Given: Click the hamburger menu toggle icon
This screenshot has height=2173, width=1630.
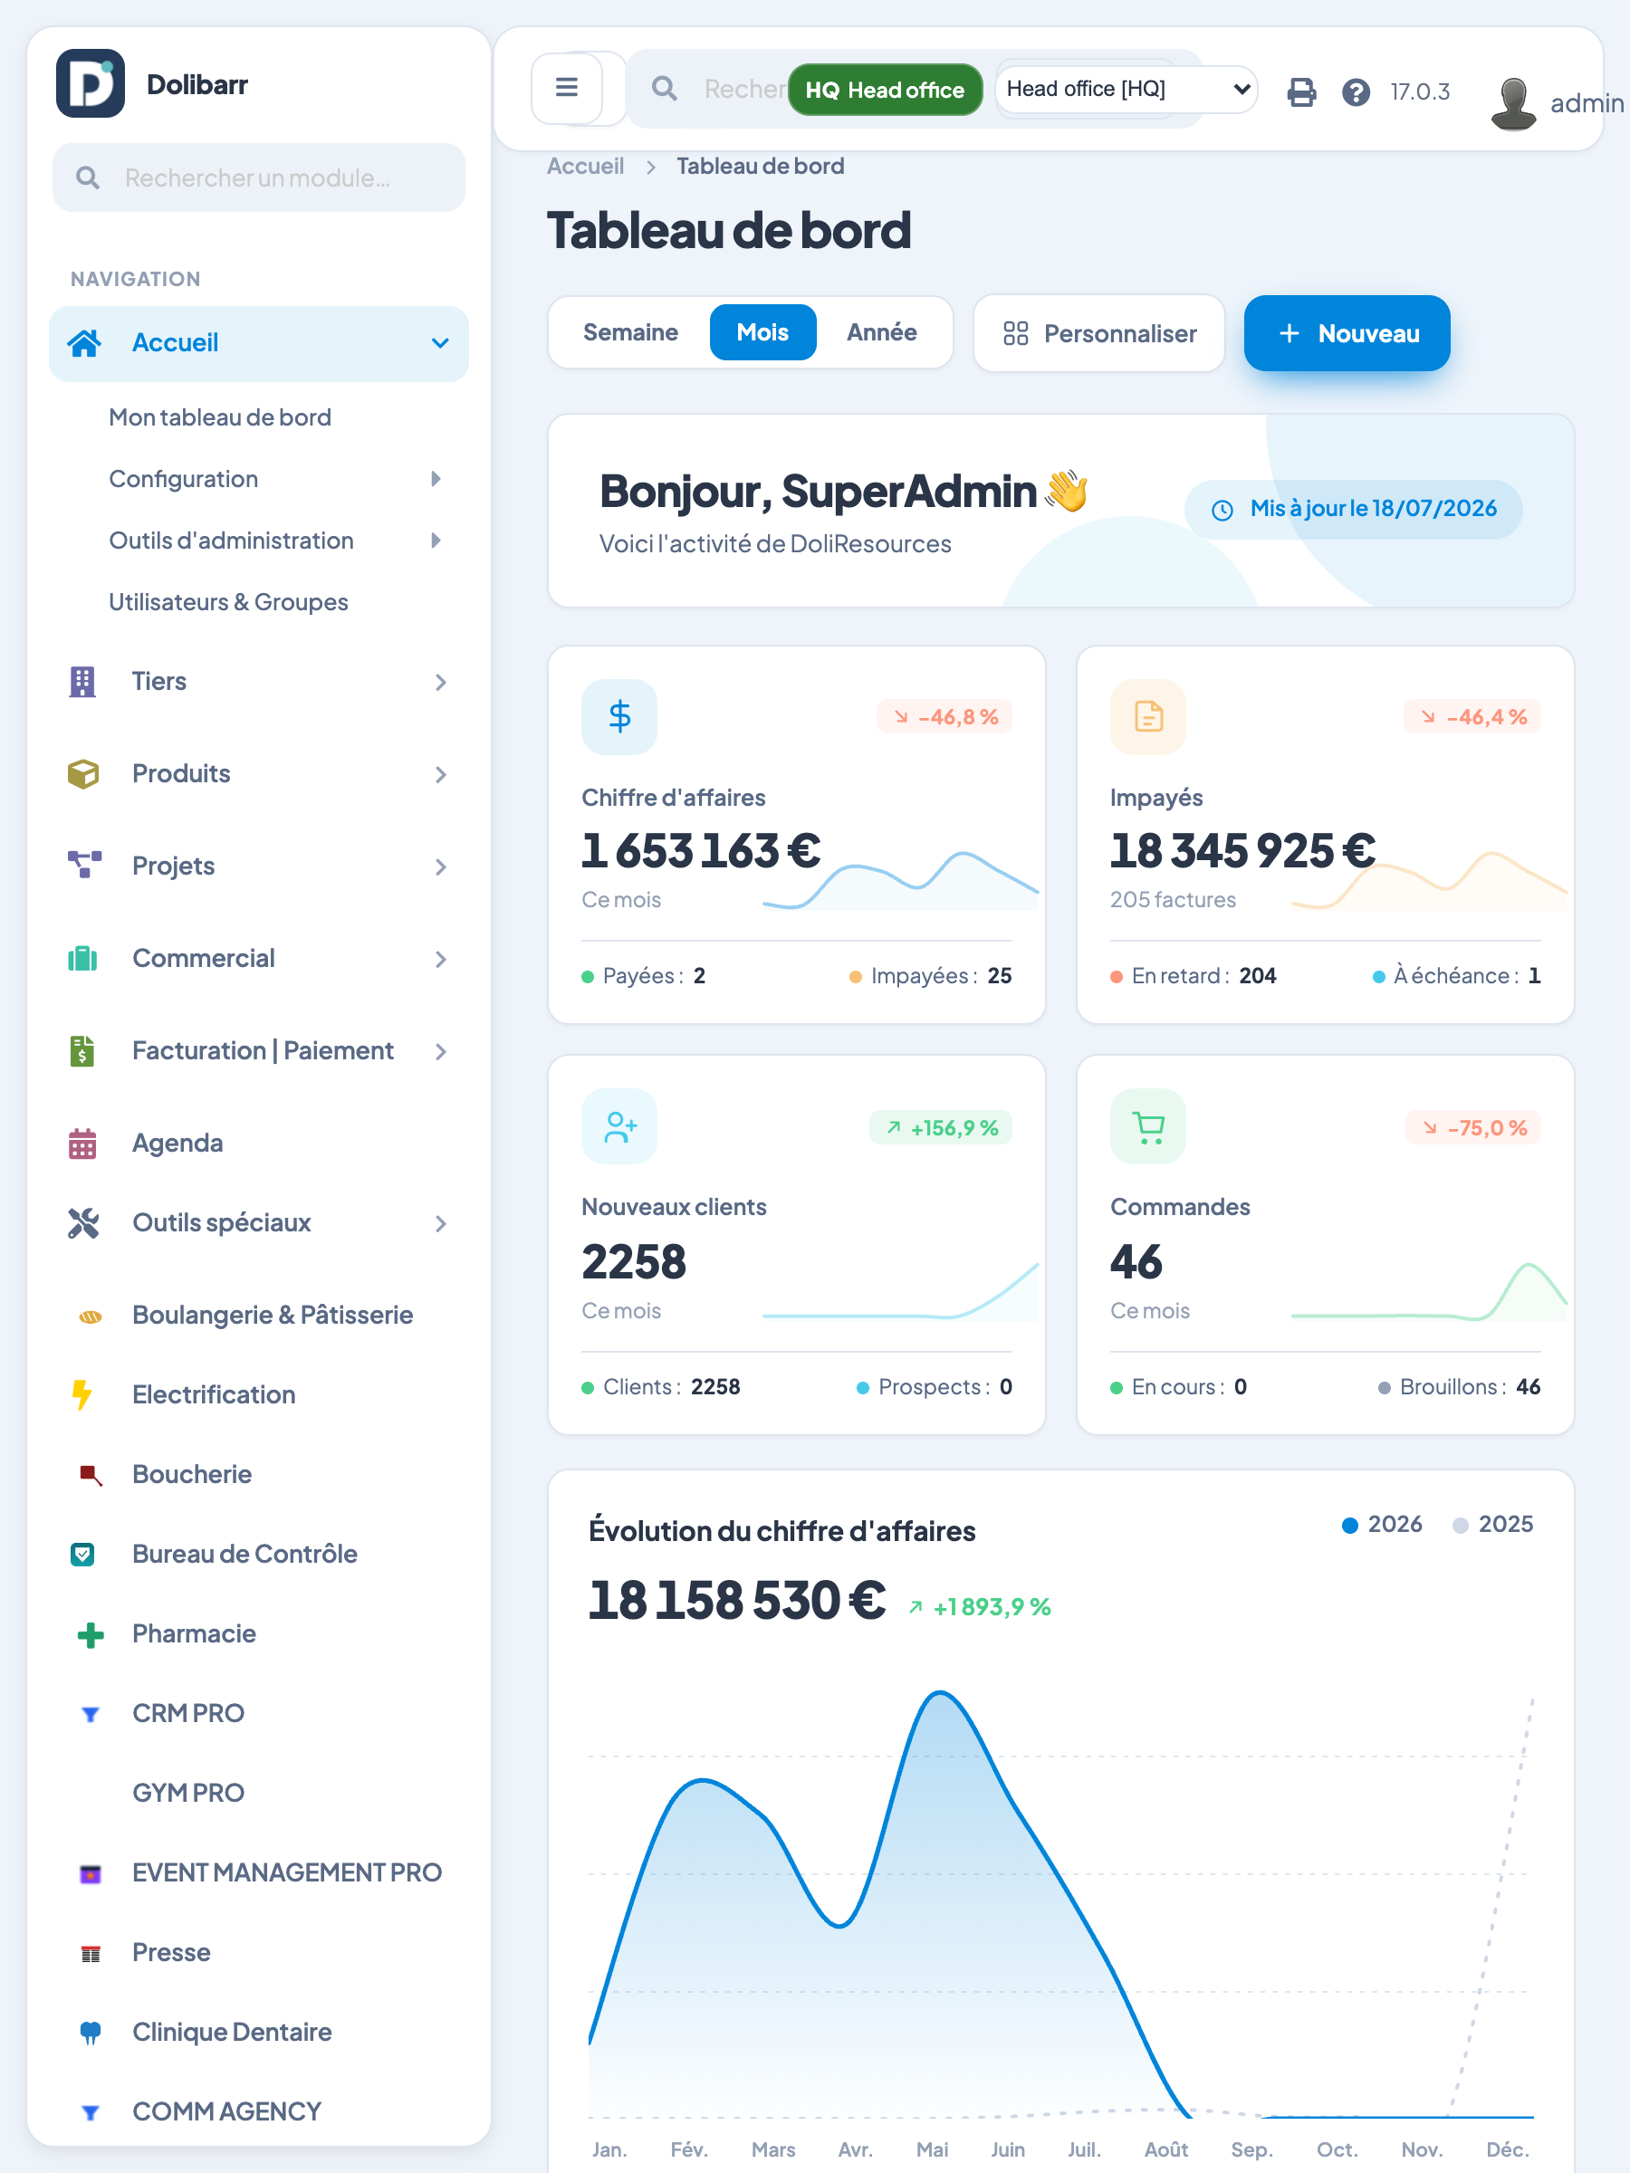Looking at the screenshot, I should pyautogui.click(x=567, y=89).
